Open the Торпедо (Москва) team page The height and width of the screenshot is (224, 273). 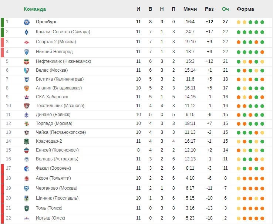tap(54, 123)
